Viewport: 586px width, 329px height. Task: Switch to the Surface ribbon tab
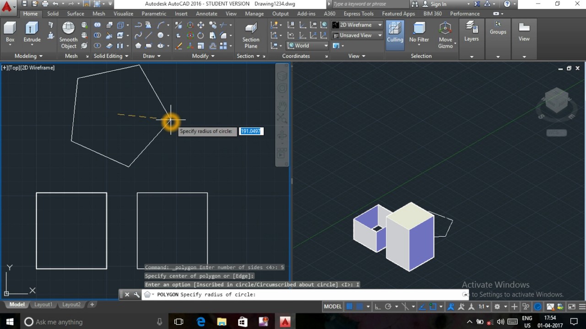(x=76, y=14)
